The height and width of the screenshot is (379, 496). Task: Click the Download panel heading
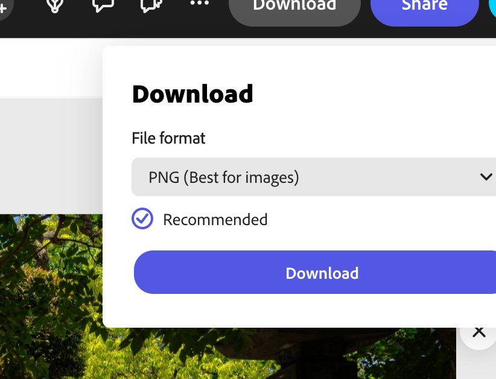[192, 94]
